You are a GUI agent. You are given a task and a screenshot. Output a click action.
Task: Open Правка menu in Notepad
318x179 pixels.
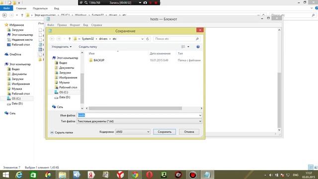(62, 25)
